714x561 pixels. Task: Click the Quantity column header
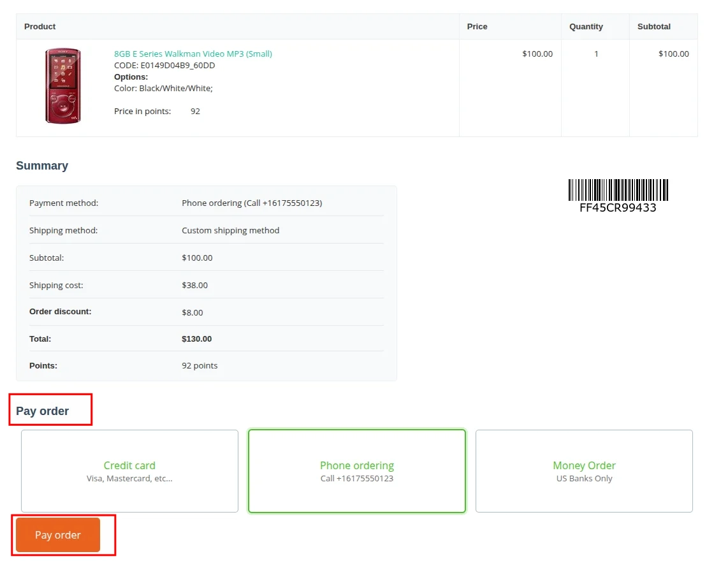pos(586,27)
